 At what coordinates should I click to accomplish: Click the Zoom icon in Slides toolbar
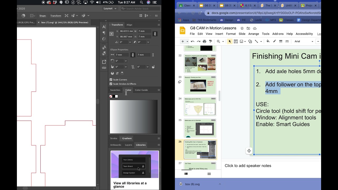pos(218,41)
